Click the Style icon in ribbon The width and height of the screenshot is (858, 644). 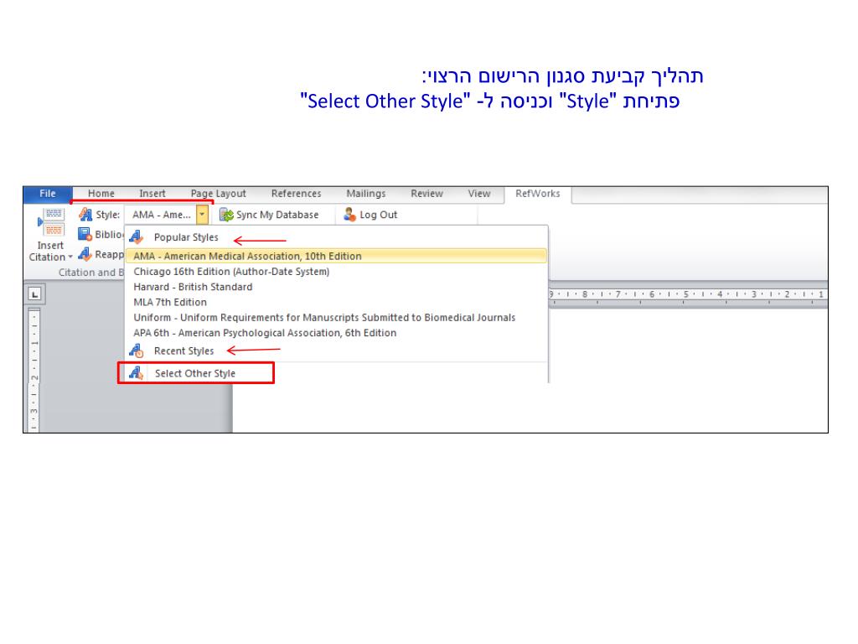[x=85, y=215]
